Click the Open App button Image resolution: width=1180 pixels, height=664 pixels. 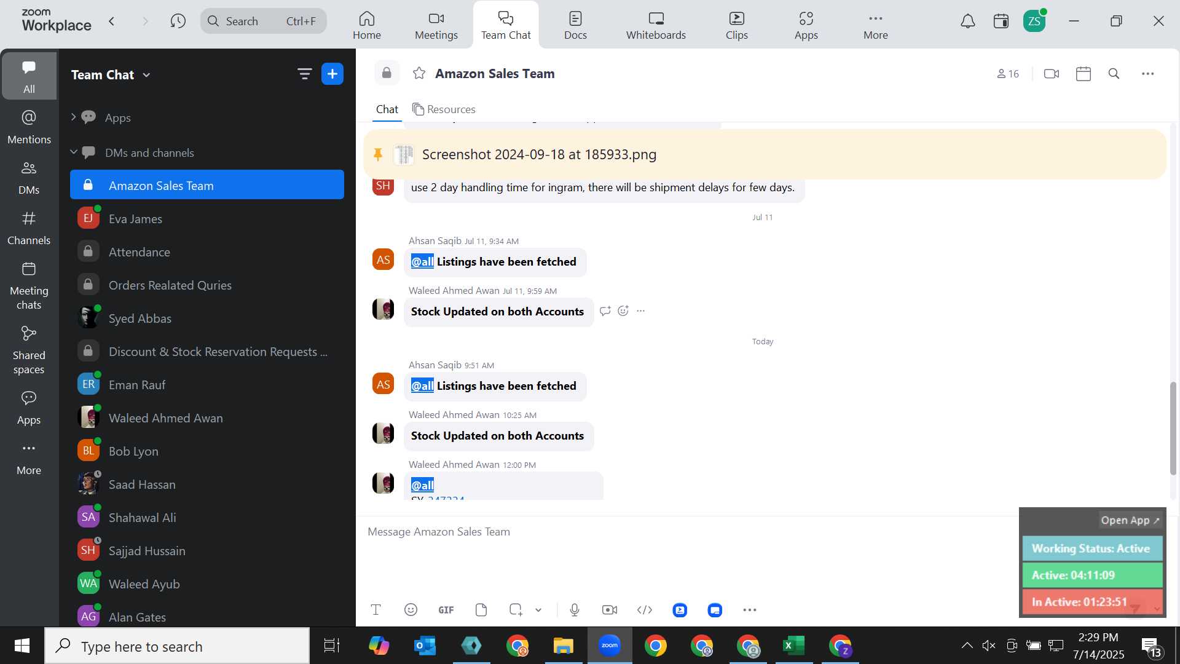[x=1130, y=520]
